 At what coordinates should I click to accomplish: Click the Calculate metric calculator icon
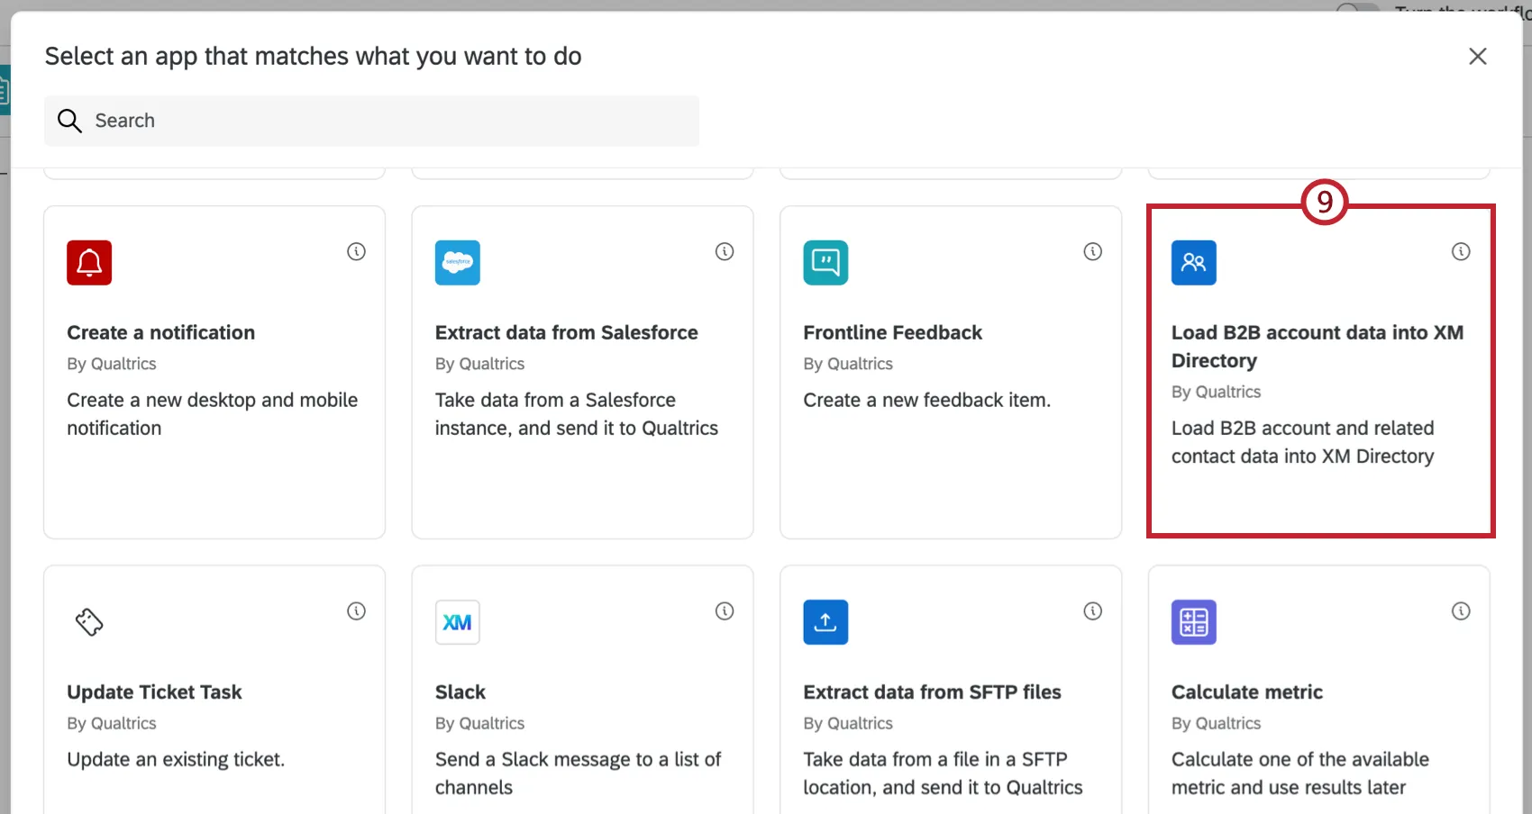1193,622
